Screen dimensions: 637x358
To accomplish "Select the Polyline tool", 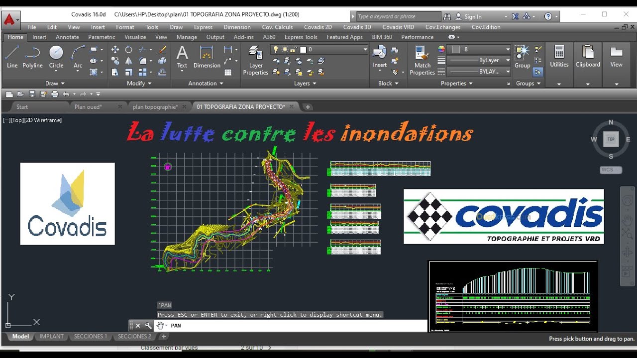I will [x=32, y=56].
